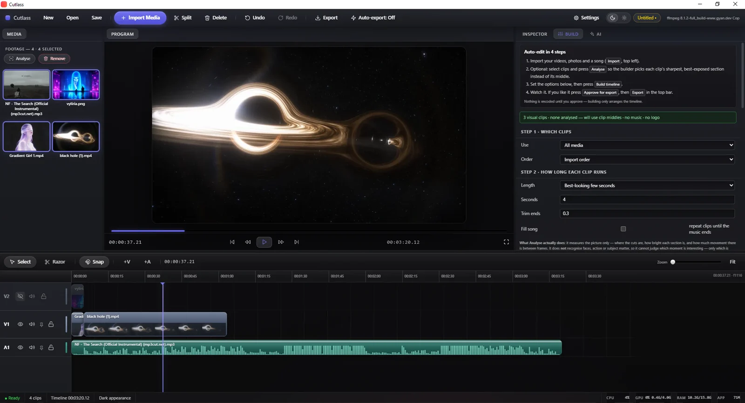Open the Length dropdown
This screenshot has height=403, width=745.
point(647,186)
